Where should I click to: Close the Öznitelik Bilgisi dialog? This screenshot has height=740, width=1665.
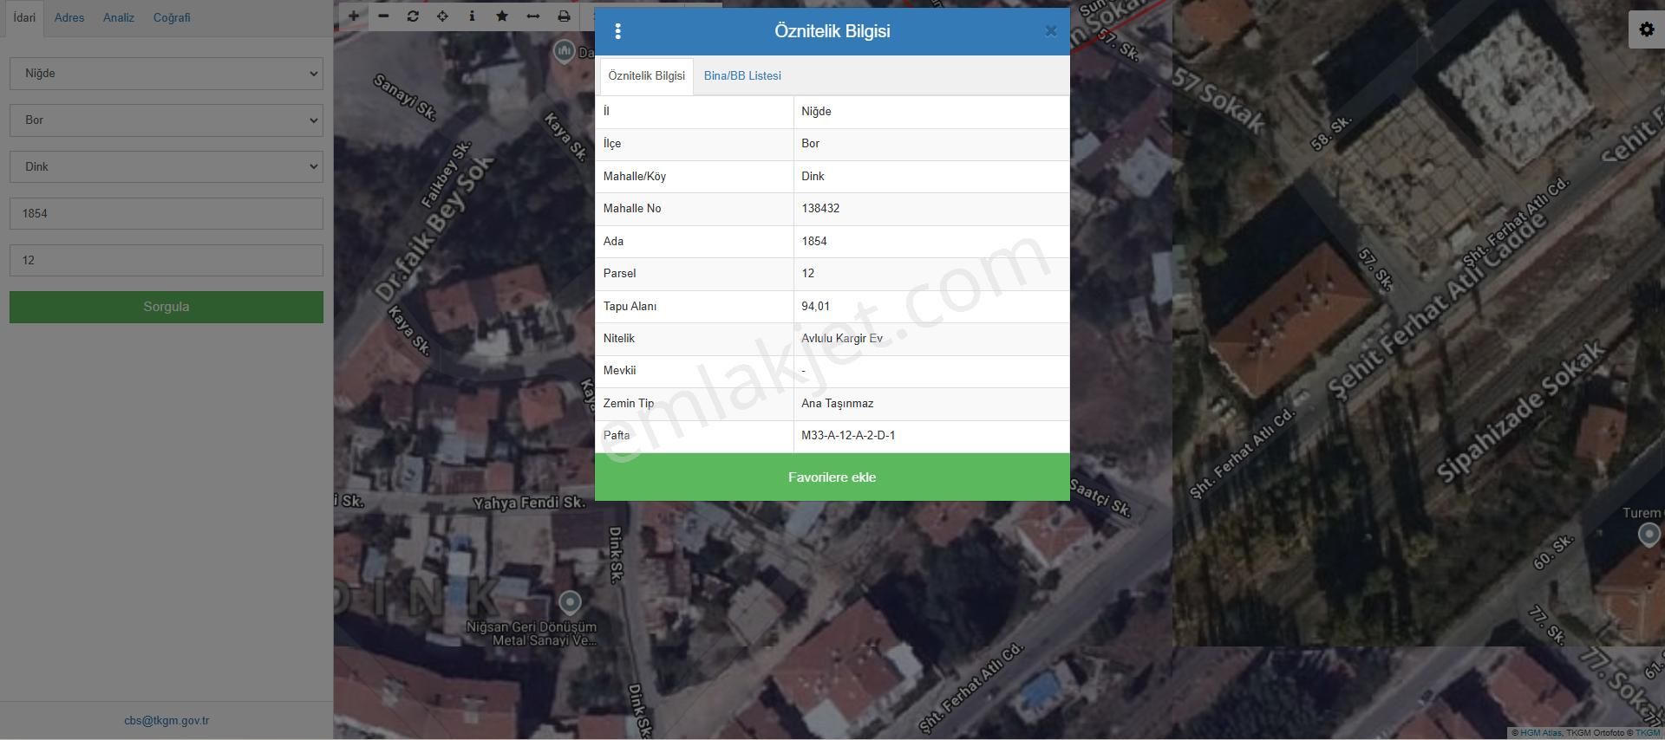[x=1050, y=31]
